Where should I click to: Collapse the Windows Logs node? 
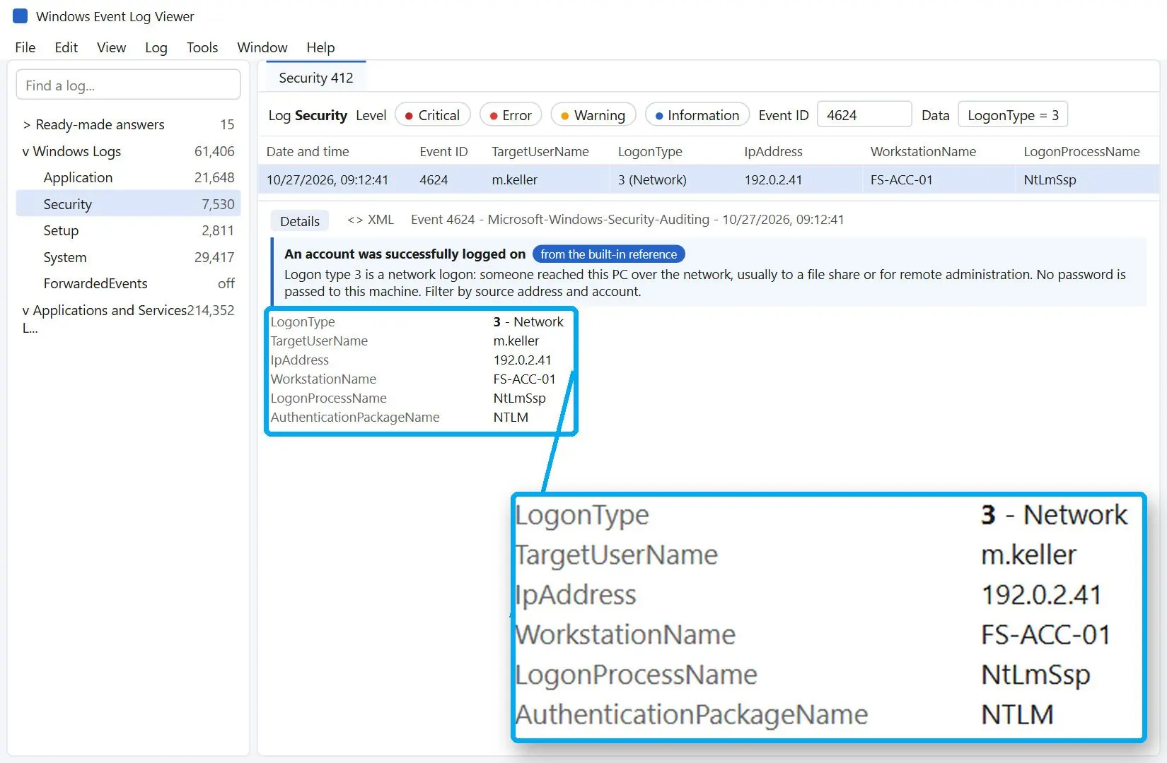tap(25, 152)
